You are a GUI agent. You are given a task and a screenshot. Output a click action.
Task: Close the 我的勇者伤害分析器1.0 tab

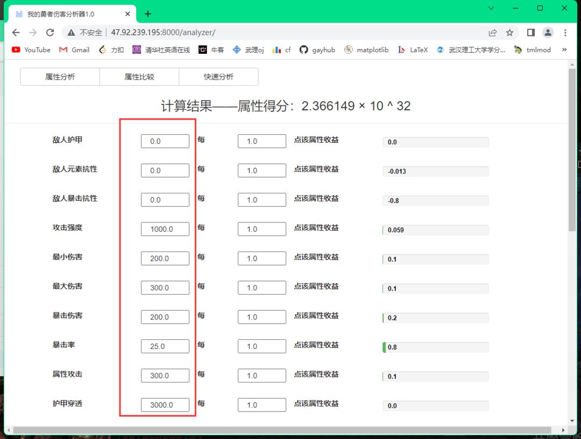coord(127,14)
